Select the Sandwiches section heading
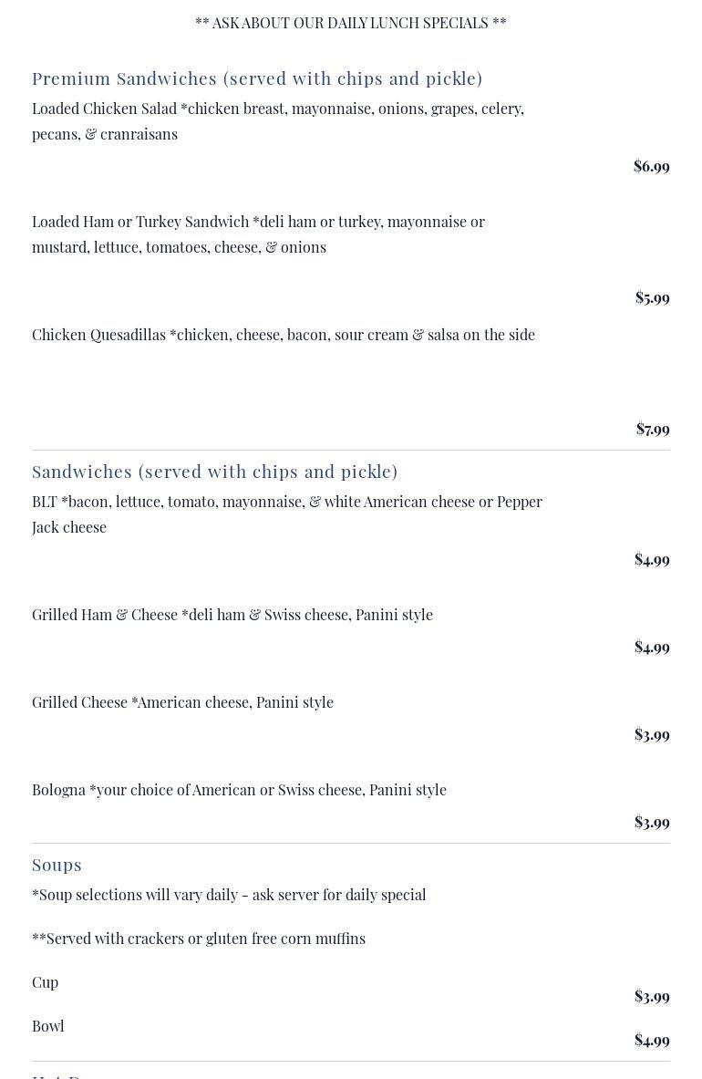The width and height of the screenshot is (702, 1079). [x=214, y=472]
